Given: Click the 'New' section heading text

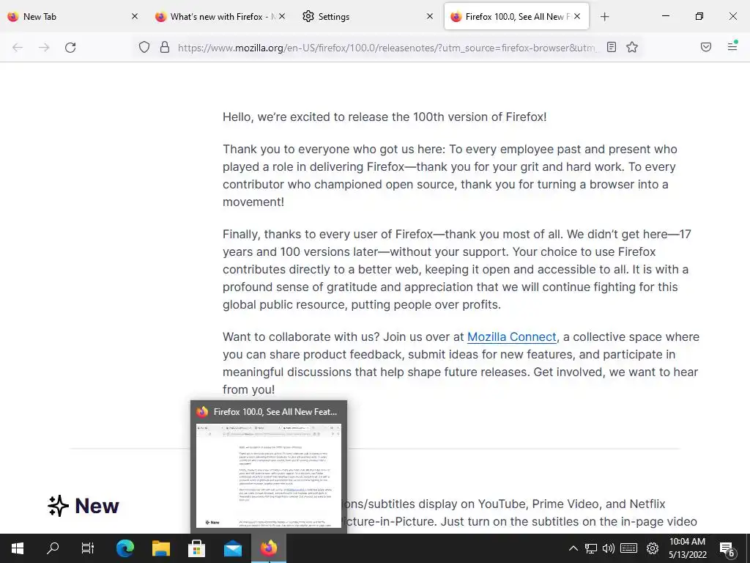Looking at the screenshot, I should [x=97, y=506].
